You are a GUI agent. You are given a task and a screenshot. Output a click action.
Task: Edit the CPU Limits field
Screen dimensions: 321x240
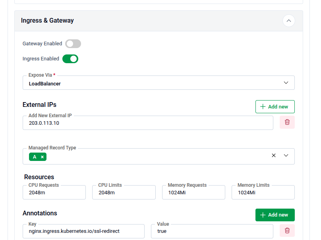point(124,193)
